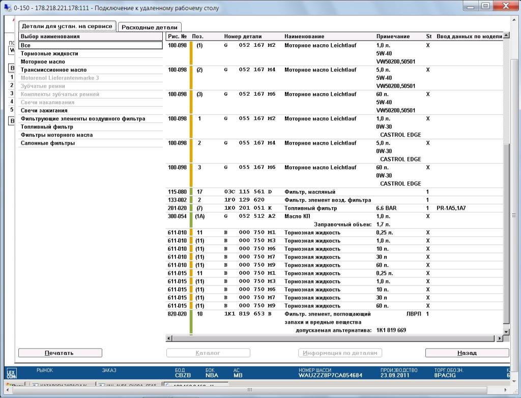Click the parts table scroll-down arrow

[x=506, y=331]
